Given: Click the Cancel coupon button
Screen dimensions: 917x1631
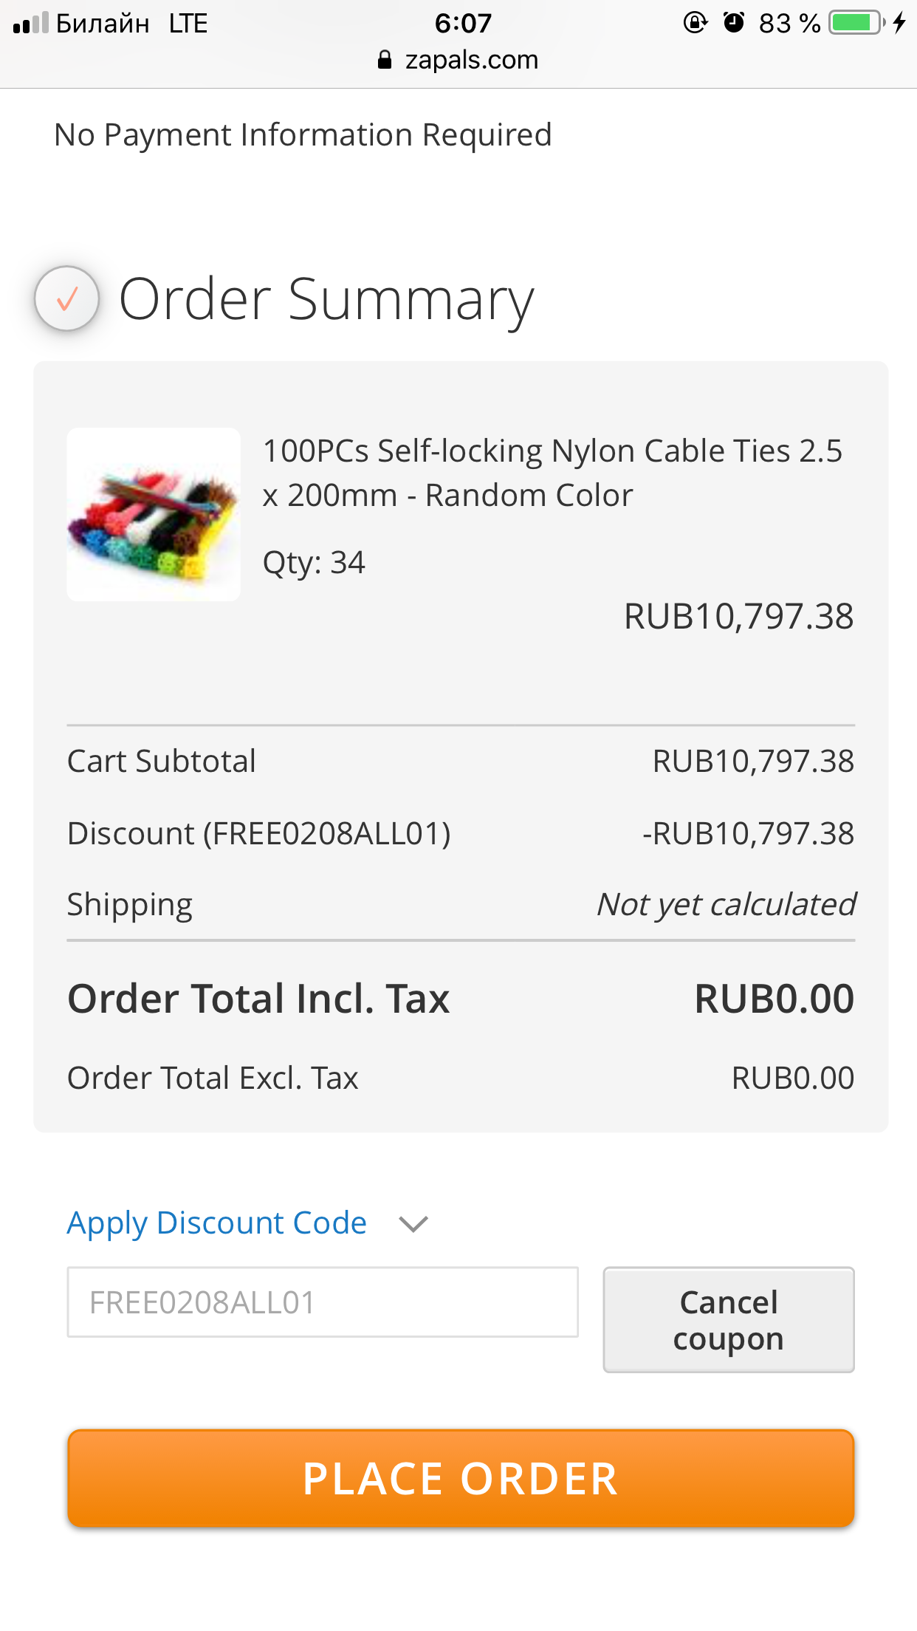Looking at the screenshot, I should (729, 1320).
